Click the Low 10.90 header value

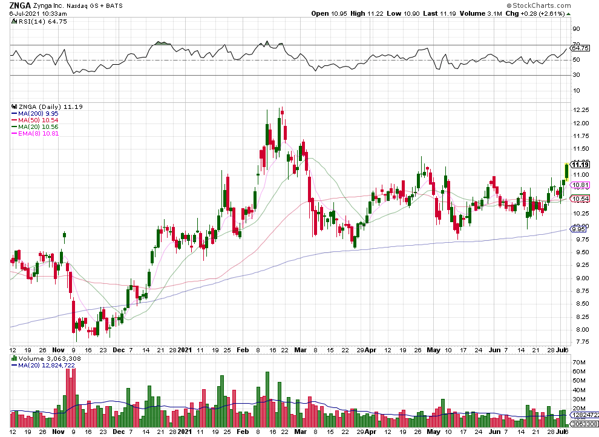click(403, 14)
